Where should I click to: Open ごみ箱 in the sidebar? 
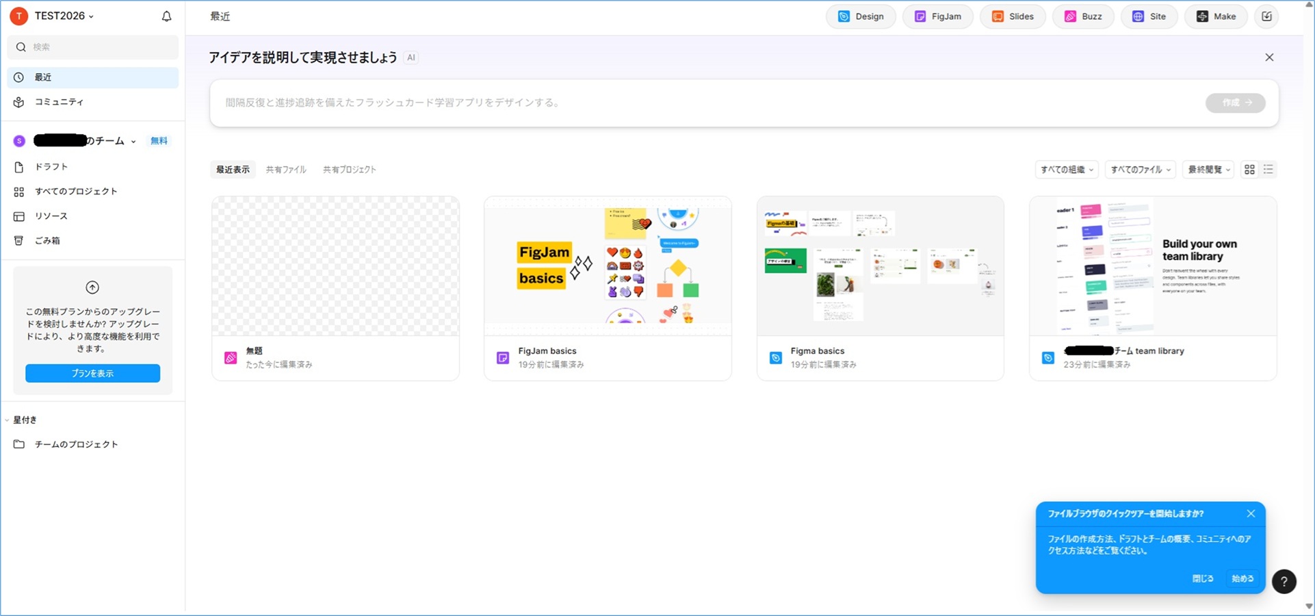[93, 241]
